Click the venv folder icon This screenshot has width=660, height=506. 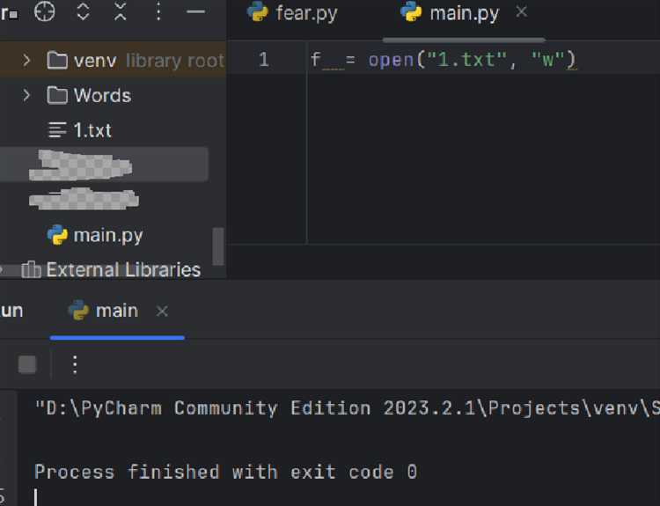point(57,60)
